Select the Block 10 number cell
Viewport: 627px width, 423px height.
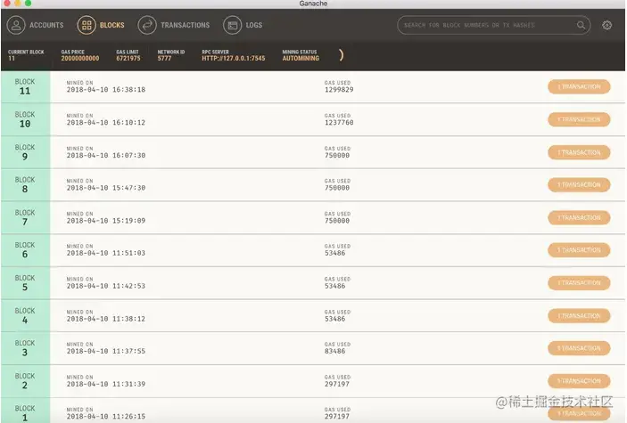tap(25, 119)
